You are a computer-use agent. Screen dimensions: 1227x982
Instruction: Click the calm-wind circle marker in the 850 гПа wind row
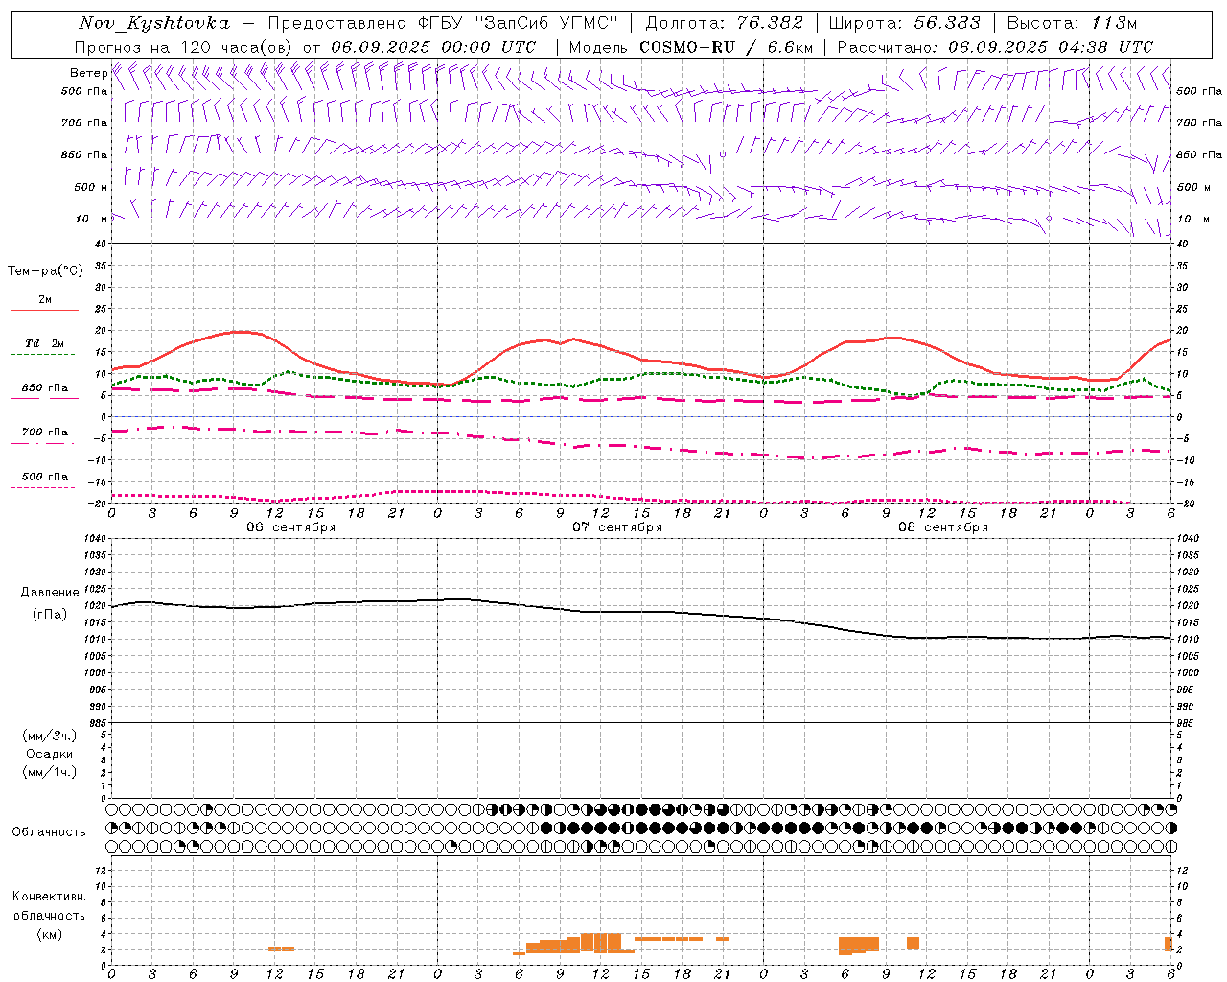723,153
